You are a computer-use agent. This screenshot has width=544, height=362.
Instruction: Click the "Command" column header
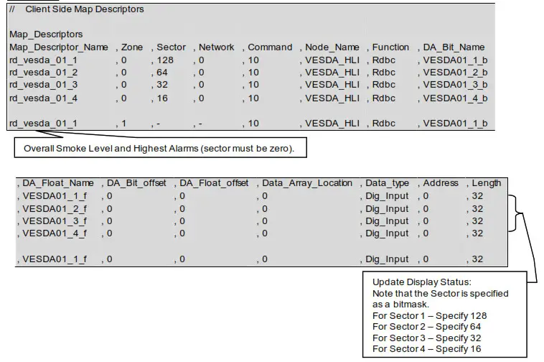pos(270,47)
